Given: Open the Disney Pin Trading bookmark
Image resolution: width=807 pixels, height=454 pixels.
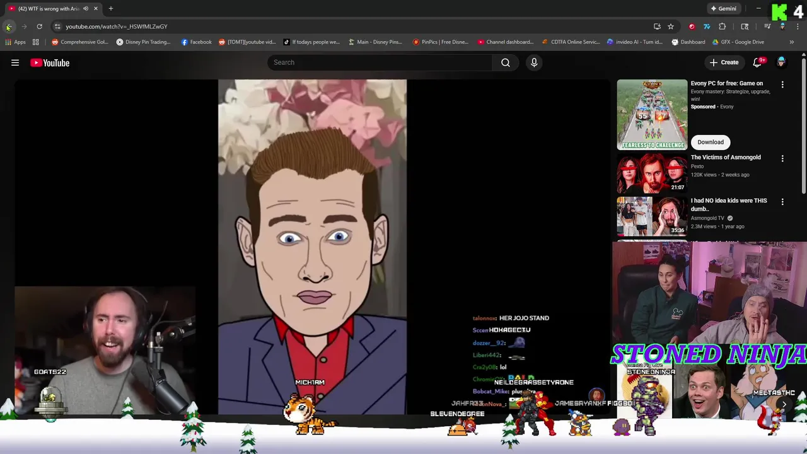Looking at the screenshot, I should pos(144,42).
